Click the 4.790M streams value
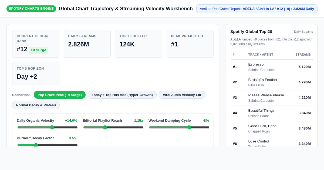324x170 pixels. click(x=305, y=82)
